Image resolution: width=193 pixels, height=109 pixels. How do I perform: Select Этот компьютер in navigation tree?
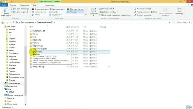[x=14, y=83]
